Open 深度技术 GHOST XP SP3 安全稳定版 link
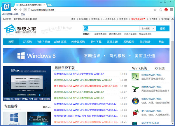The image size is (175, 126). pos(79,74)
